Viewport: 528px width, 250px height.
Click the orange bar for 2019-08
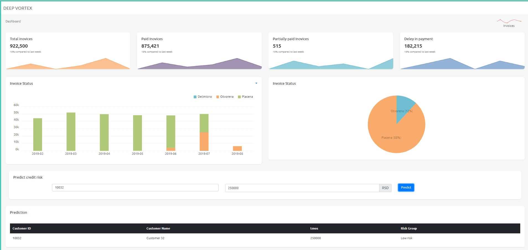237,148
